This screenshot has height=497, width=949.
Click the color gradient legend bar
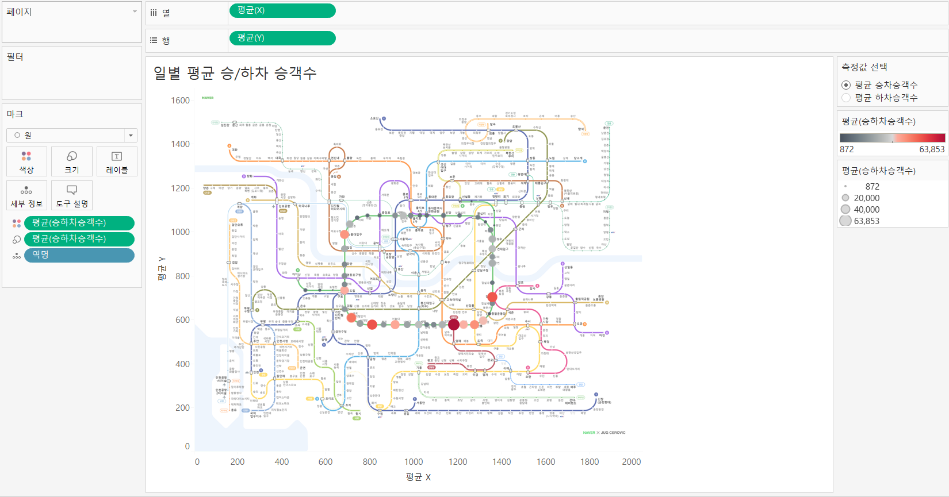click(x=892, y=138)
